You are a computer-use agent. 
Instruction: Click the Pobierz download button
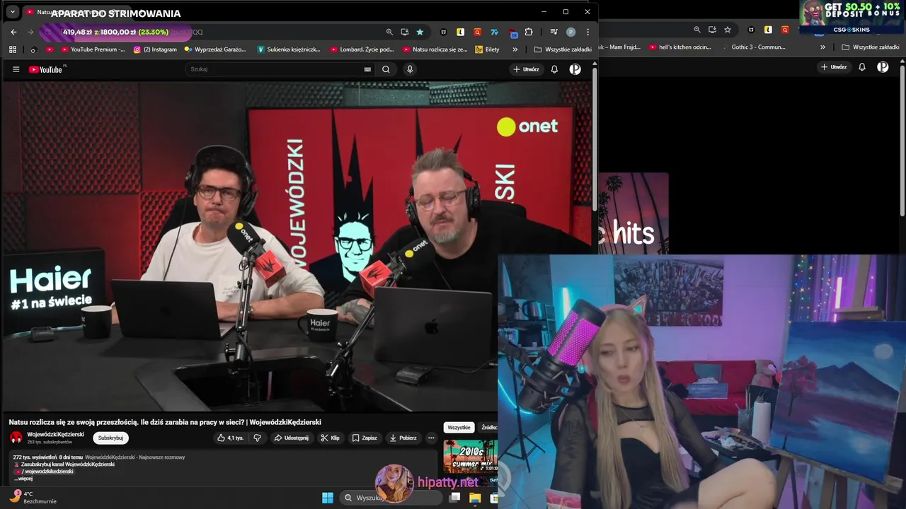click(x=403, y=438)
